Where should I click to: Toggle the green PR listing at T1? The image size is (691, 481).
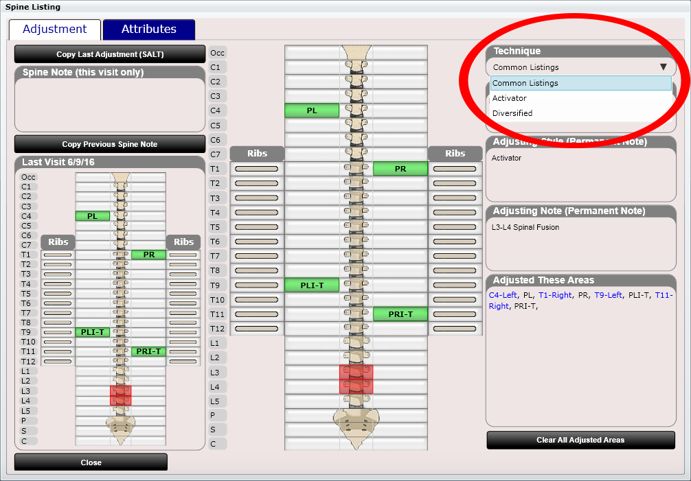pyautogui.click(x=400, y=169)
